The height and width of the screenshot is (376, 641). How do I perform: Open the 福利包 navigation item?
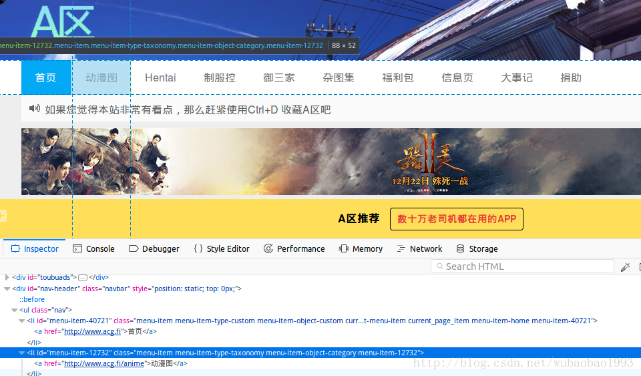[x=398, y=77]
